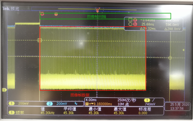Select the circle cursor marker on the waveform
Screen dimensions: 193x121
[x=170, y=58]
